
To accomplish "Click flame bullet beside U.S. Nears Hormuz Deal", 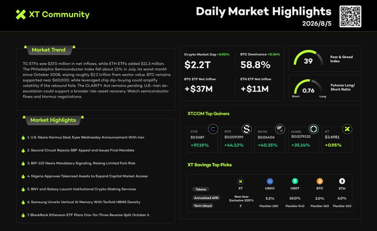I will coord(23,137).
